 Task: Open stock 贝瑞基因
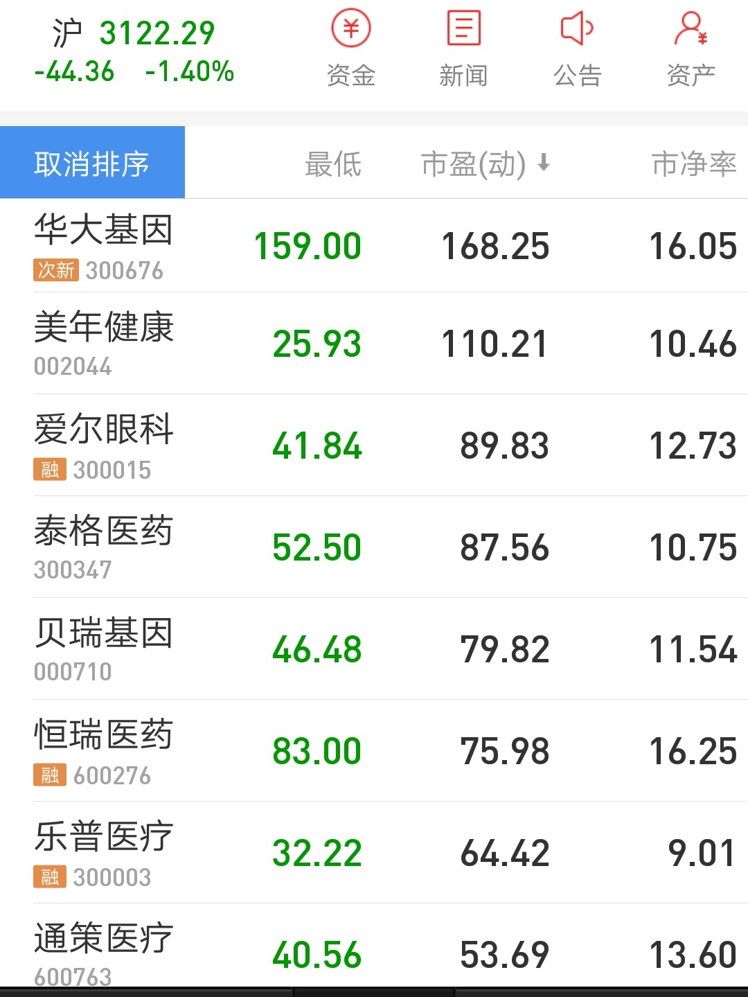pos(103,633)
